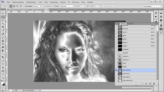The image size is (164, 92).
Task: Show the shadows + channel visibility box
Action: 116,56
